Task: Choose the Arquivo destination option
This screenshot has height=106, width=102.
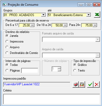Action: pyautogui.click(x=7, y=47)
